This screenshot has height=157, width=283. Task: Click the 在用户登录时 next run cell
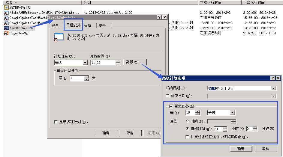tap(211, 18)
